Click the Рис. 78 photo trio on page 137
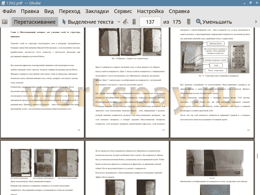Image resolution: width=260 pixels, height=195 pixels. coord(130,42)
